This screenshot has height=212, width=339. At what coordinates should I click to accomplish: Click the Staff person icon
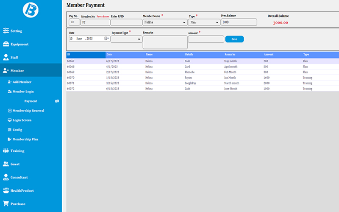coord(6,57)
